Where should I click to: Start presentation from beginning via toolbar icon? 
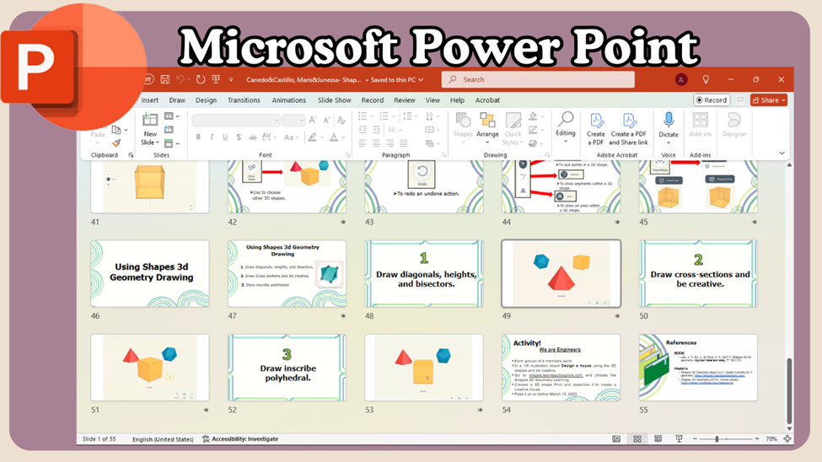click(216, 80)
